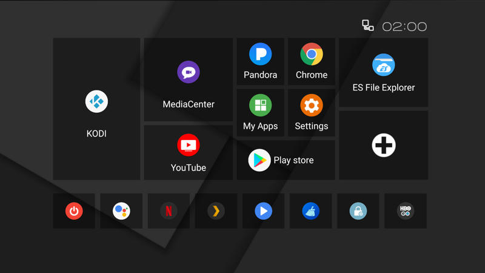The image size is (485, 273).
Task: Launch the MediaCenter app
Action: coord(189,80)
